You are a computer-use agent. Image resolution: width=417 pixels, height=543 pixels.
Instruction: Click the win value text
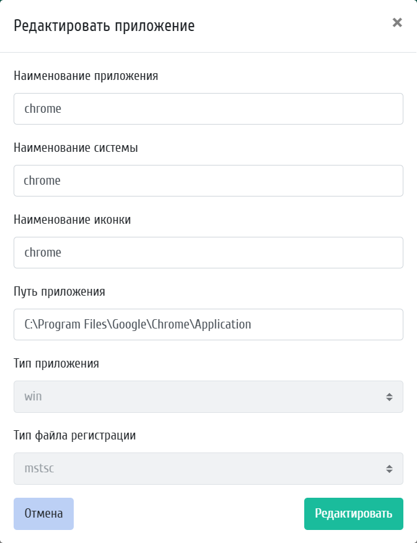(33, 397)
